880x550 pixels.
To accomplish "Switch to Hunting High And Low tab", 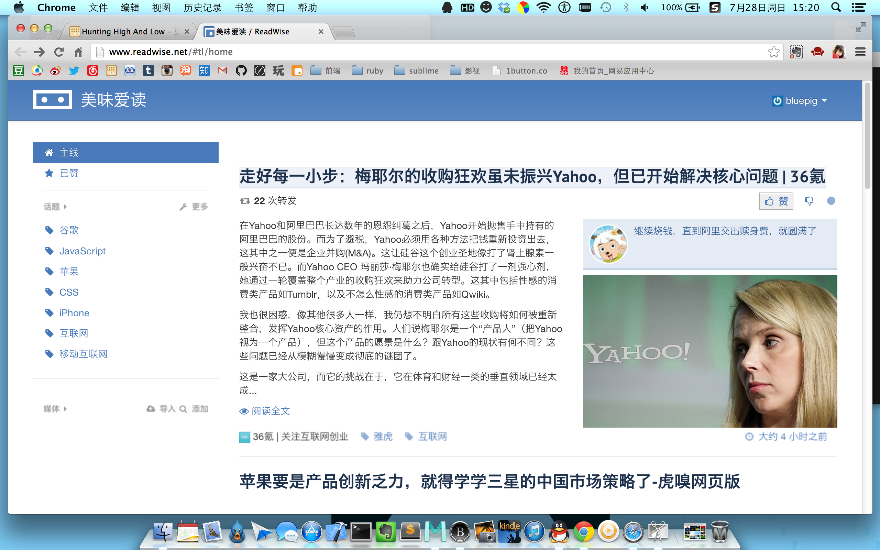I will tap(123, 32).
